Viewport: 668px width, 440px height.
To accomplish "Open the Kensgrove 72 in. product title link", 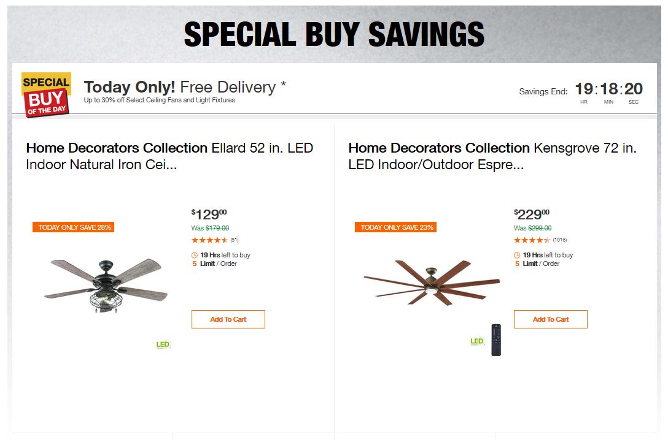I will pos(492,156).
